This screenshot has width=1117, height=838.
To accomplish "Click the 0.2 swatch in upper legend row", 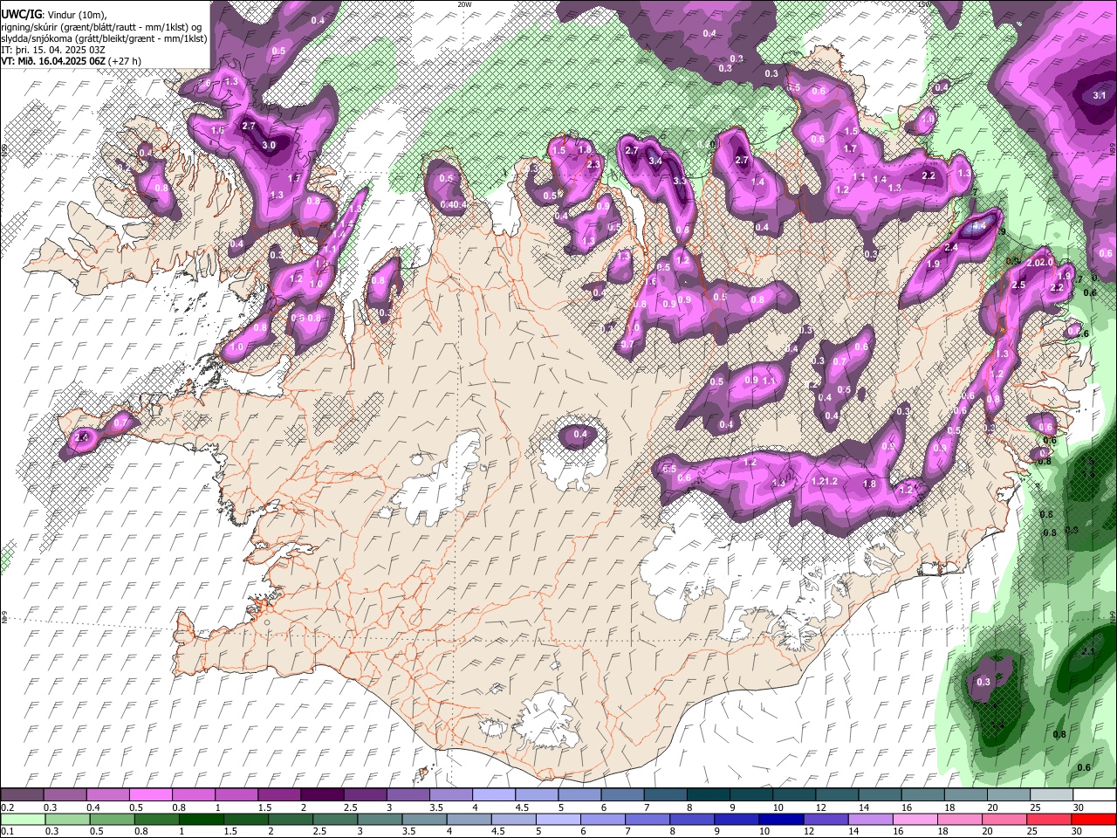I will pos(22,795).
